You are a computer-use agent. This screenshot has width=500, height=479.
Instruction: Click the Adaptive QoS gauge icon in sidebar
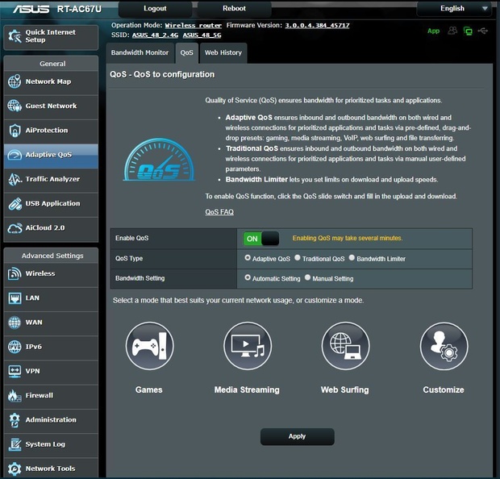[x=15, y=155]
